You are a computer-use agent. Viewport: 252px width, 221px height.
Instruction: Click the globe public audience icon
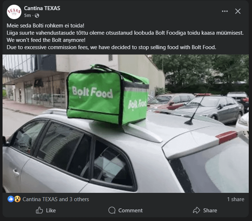point(37,16)
